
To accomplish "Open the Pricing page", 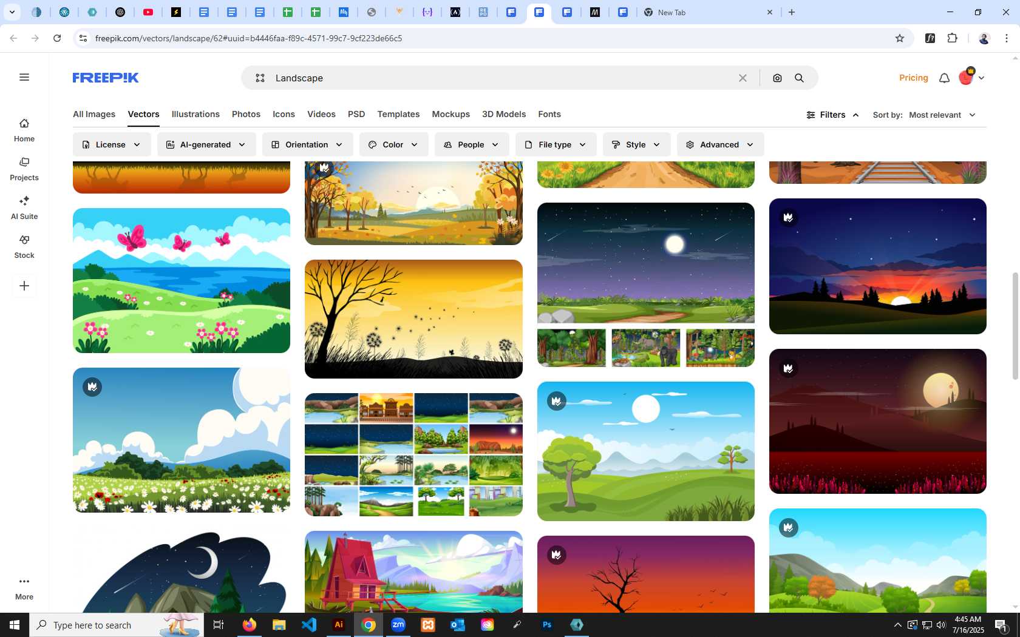I will tap(913, 78).
